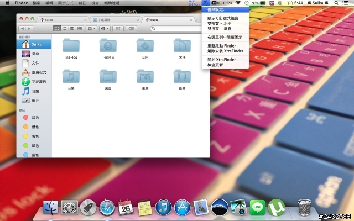Viewport: 354px width, 221px height.
Task: Select the 綠色 tag in the sidebar
Action: coord(34,146)
